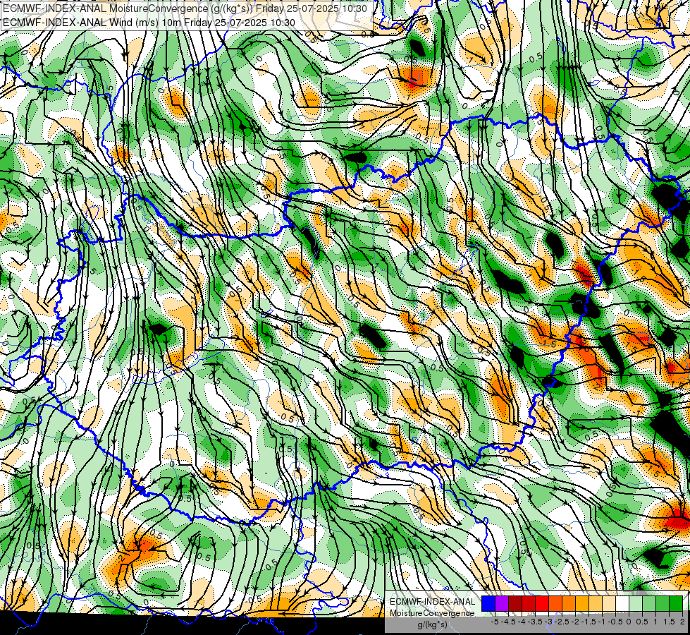Click the -4.5 tick label in the legend
This screenshot has height=635, width=690.
click(508, 622)
